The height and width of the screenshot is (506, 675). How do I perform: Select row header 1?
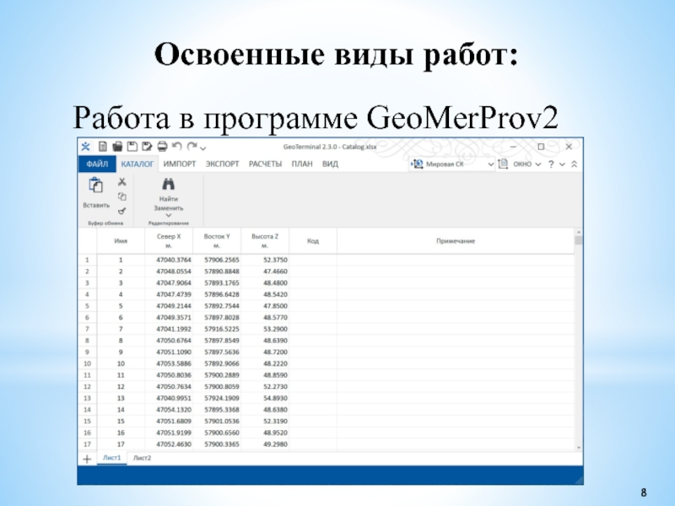click(88, 260)
